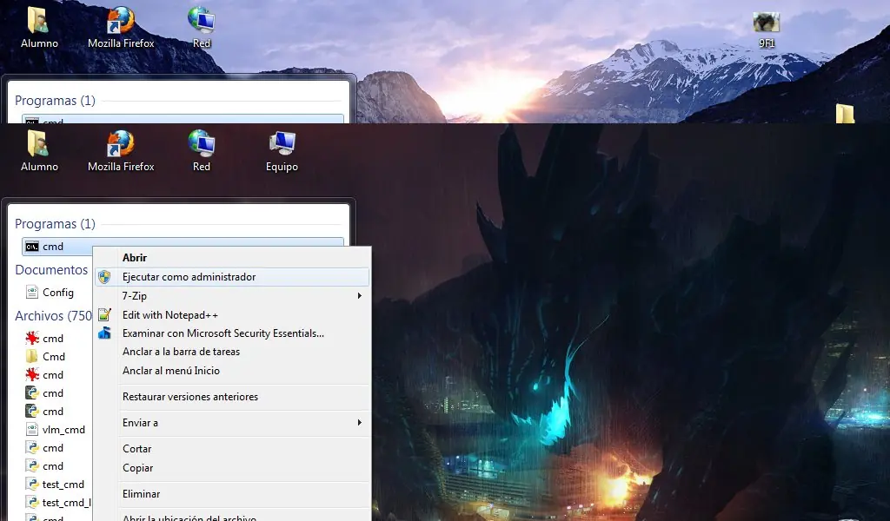
Task: Expand the 7-Zip submenu
Action: (232, 296)
